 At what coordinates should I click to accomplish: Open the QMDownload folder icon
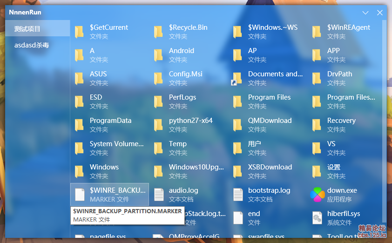coord(237,125)
